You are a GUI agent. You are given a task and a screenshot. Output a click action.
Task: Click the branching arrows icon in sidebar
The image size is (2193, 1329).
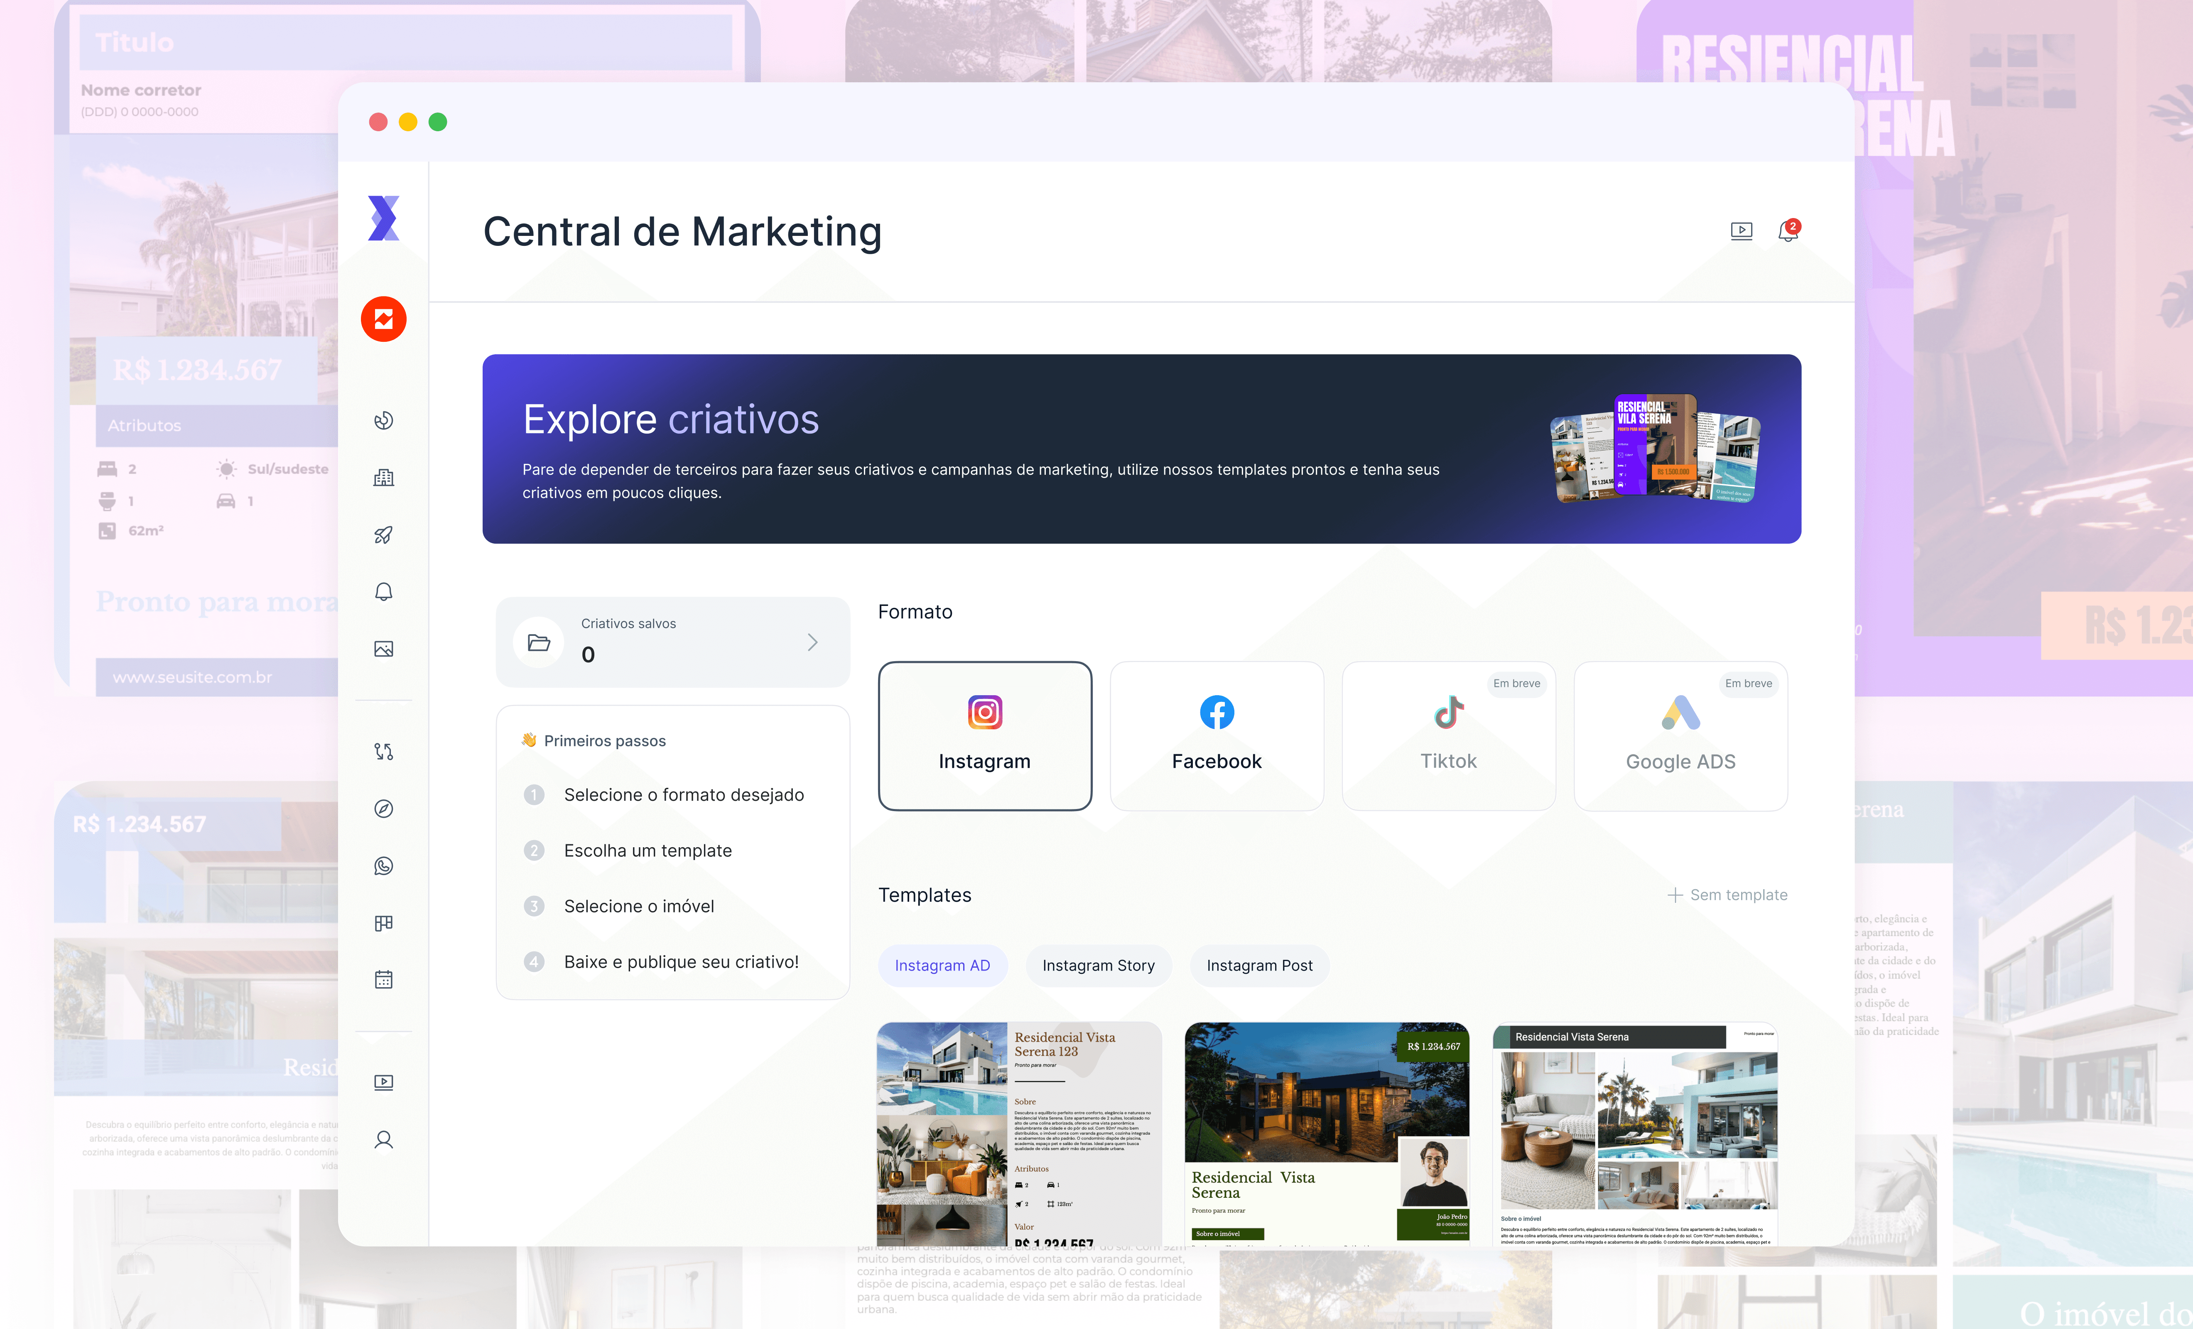click(384, 751)
